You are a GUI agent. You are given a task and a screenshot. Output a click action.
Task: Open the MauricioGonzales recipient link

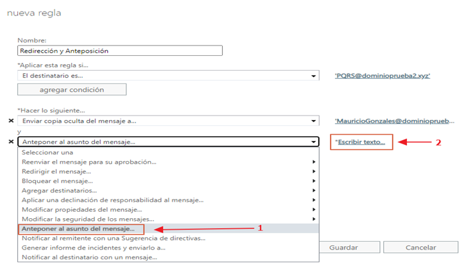(x=394, y=121)
